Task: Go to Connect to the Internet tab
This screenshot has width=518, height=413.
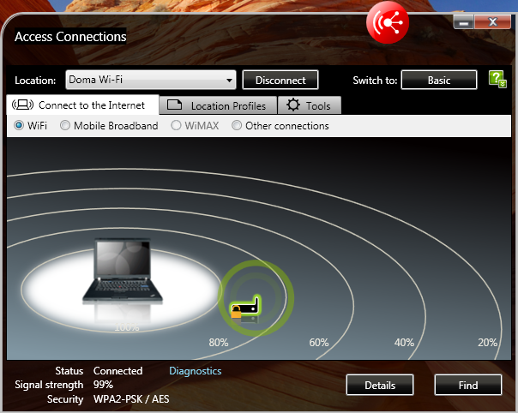Action: (x=83, y=105)
